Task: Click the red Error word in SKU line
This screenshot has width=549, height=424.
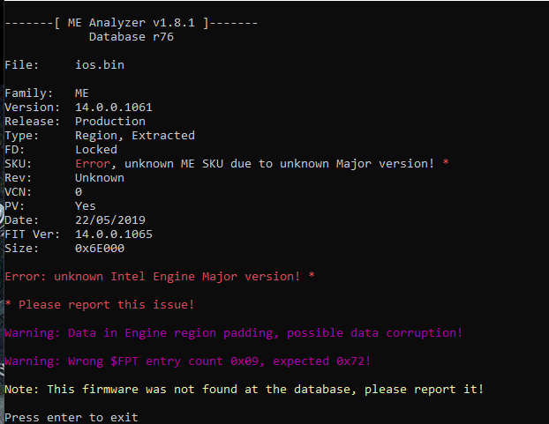Action: point(93,164)
